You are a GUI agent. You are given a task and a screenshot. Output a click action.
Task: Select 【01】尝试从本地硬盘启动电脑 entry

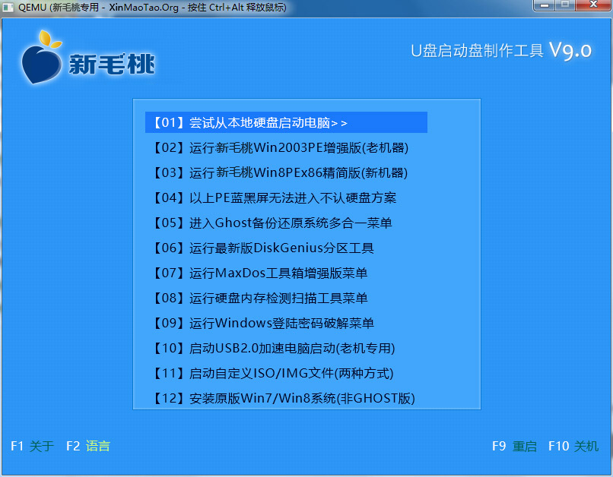tap(286, 122)
